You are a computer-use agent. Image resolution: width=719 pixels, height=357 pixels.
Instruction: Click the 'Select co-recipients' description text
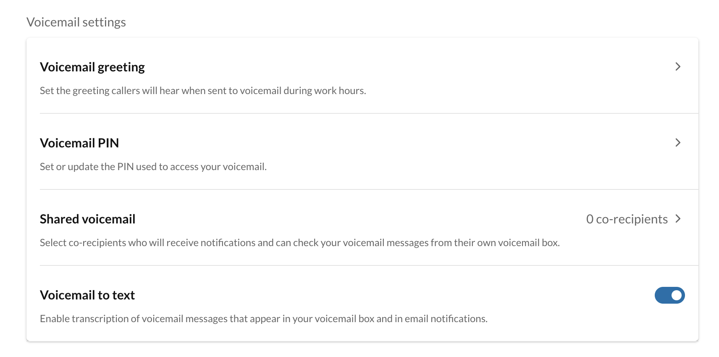coord(299,243)
